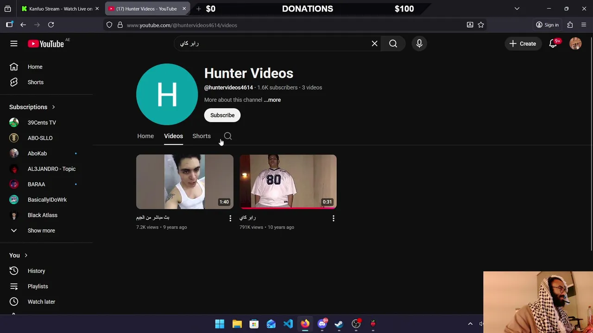Open the list all tabs dropdown
This screenshot has height=333, width=593.
click(517, 8)
